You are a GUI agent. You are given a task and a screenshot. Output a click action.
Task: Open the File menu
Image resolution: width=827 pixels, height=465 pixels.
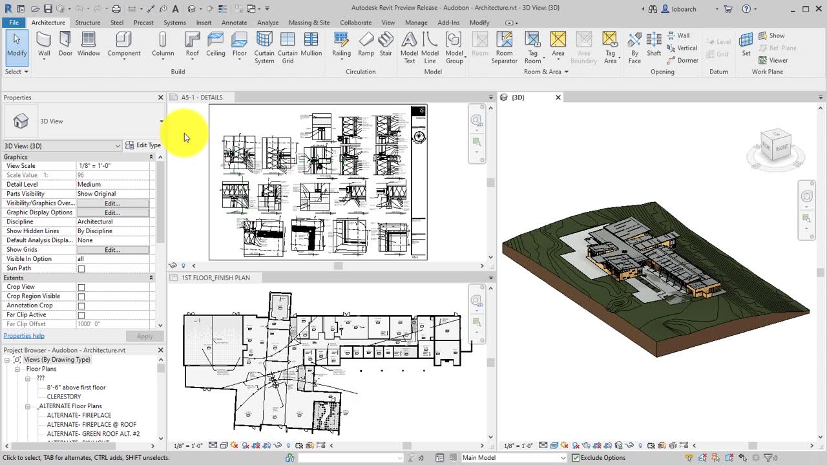14,23
